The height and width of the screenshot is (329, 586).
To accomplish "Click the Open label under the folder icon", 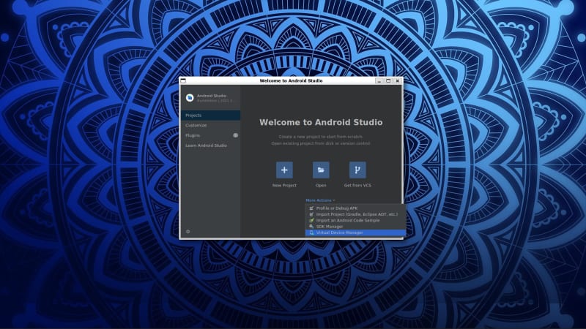I will point(321,186).
